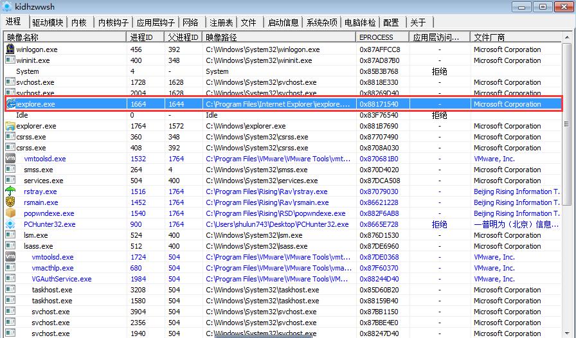576x338 pixels.
Task: Click the vertical scrollbar up arrow
Action: click(567, 37)
